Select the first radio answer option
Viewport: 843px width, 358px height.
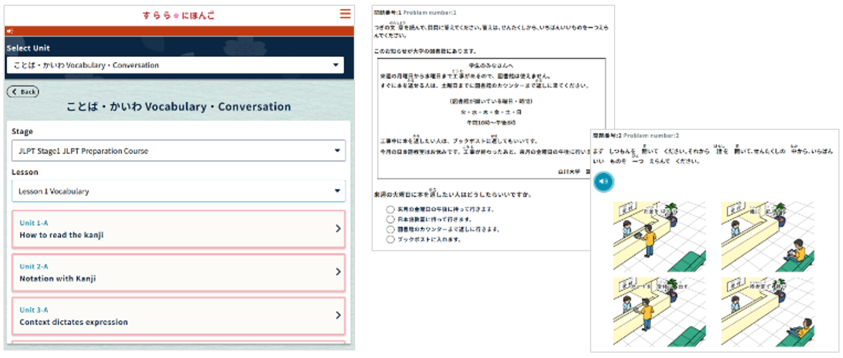coord(390,209)
